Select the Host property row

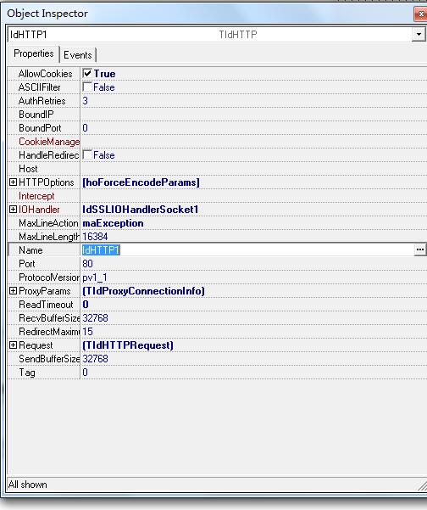click(x=218, y=169)
